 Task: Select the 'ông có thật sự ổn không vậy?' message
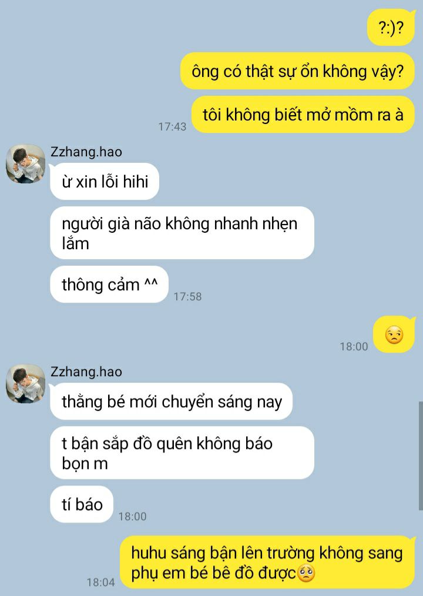(297, 71)
